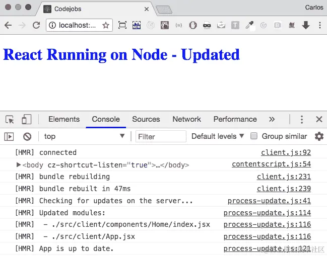Open the Sources tab

tap(146, 119)
